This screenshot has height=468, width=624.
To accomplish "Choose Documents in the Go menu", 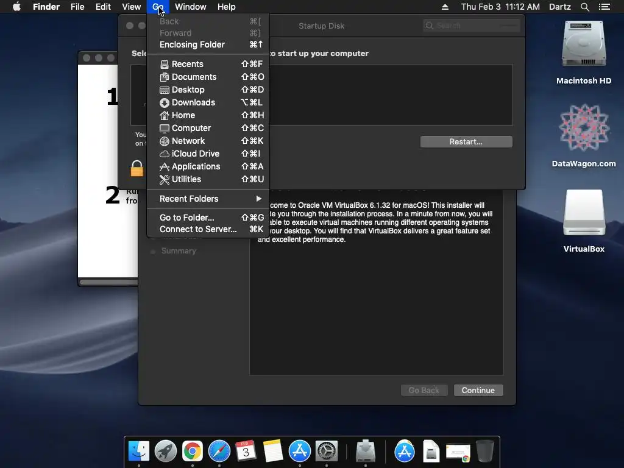I will [208, 77].
